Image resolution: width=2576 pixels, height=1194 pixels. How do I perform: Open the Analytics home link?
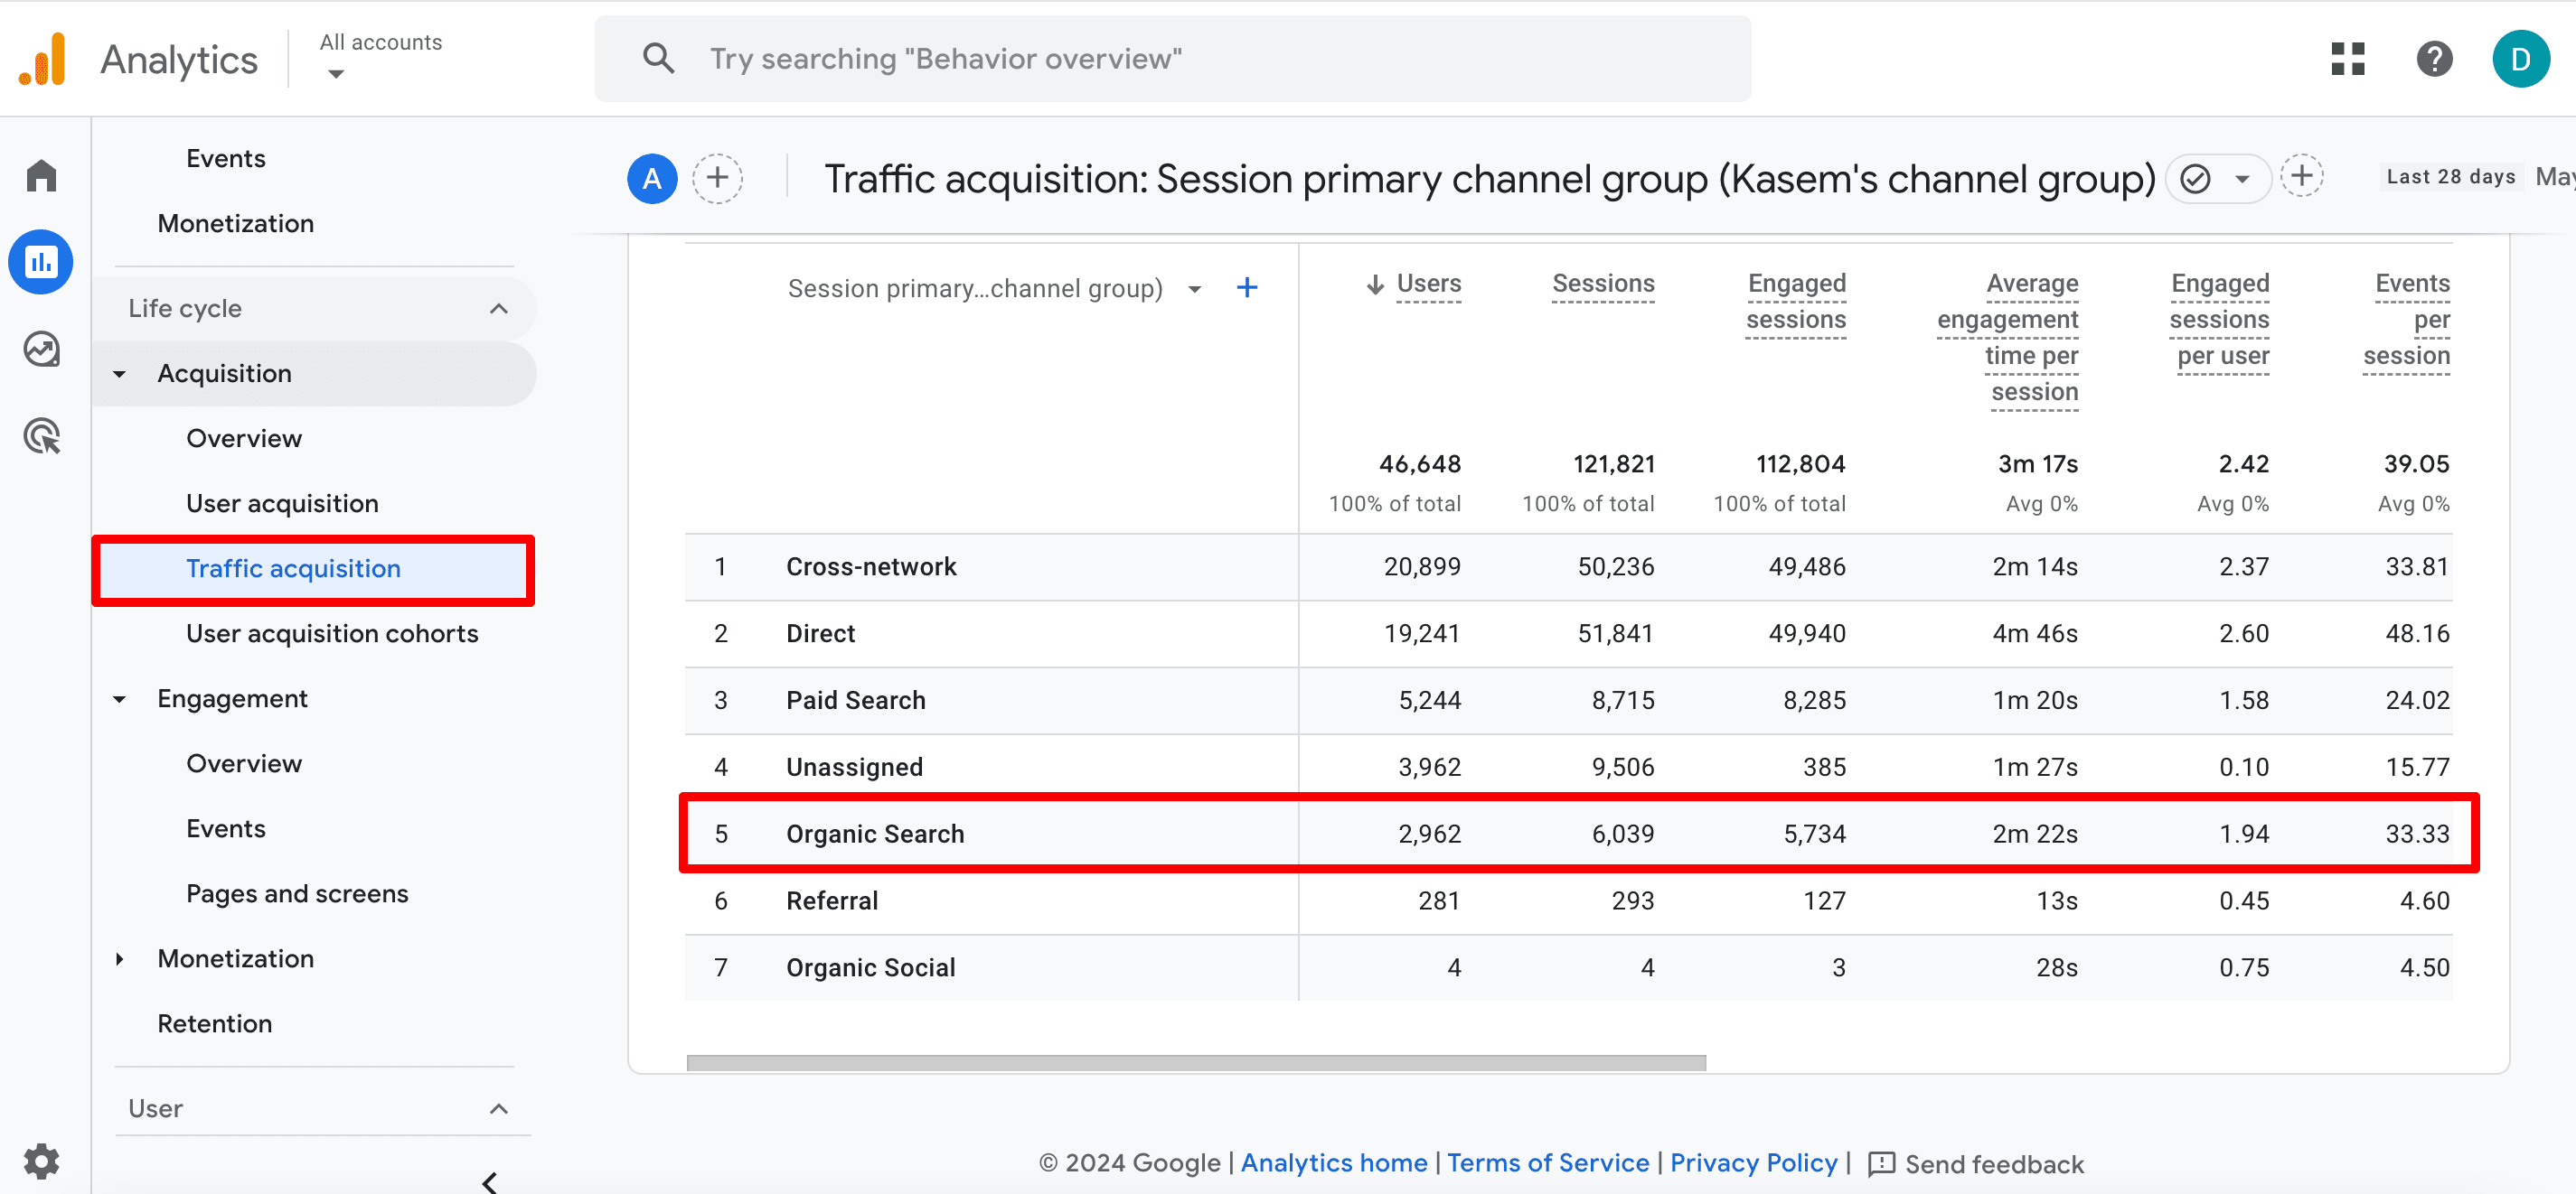click(1334, 1163)
